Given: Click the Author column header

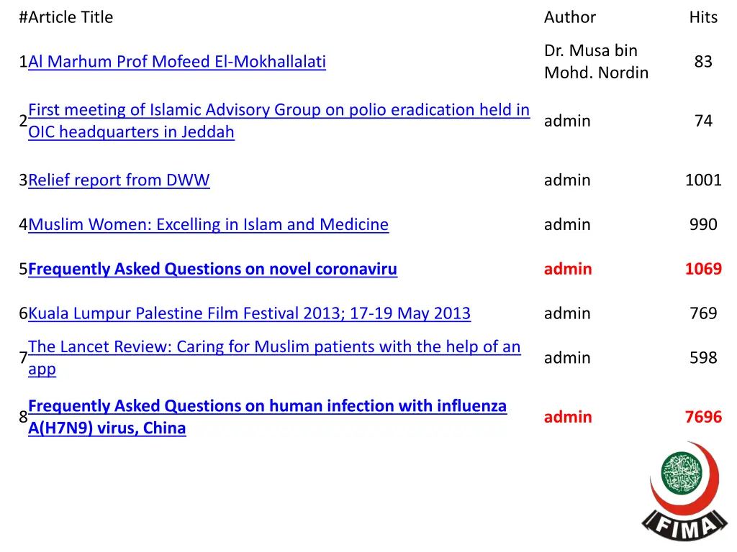Looking at the screenshot, I should pos(570,17).
